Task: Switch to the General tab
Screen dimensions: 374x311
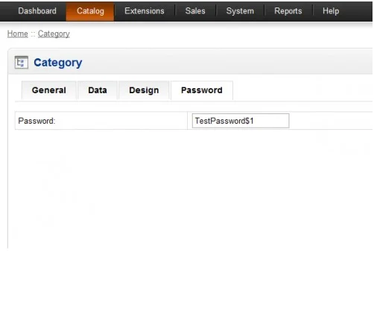Action: tap(49, 90)
